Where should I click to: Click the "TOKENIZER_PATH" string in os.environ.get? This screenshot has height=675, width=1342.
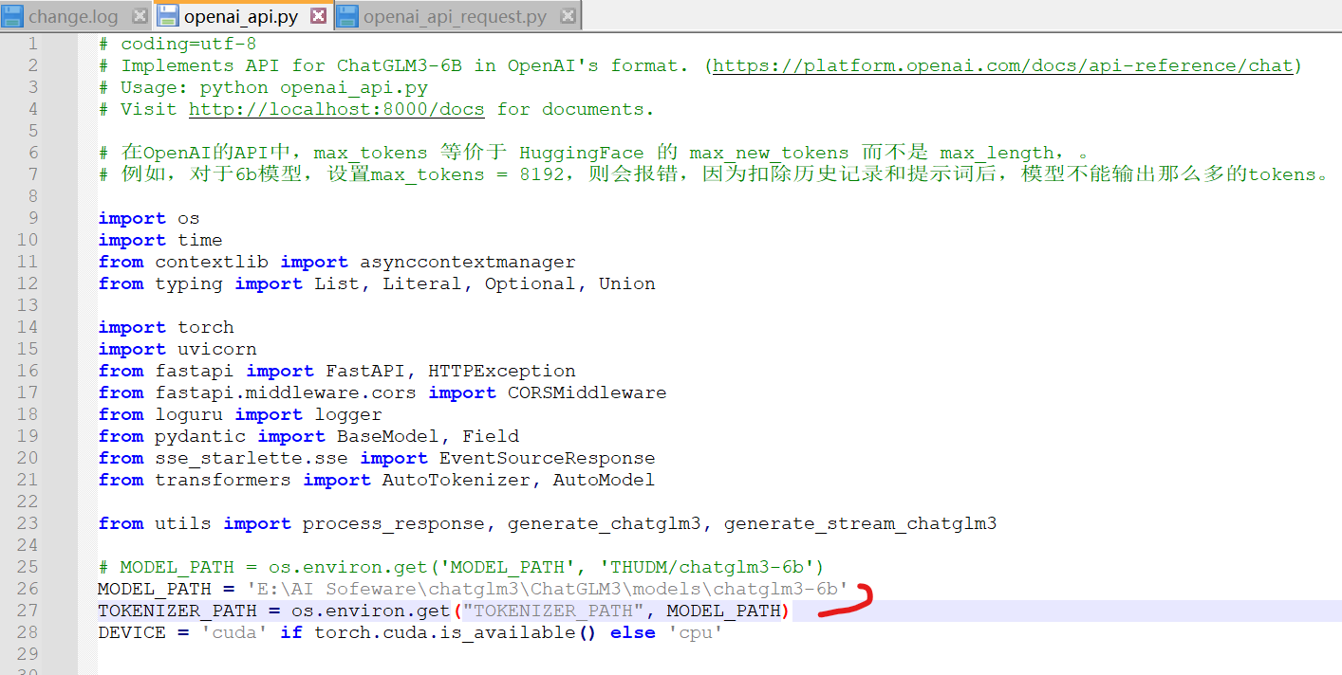tap(556, 611)
